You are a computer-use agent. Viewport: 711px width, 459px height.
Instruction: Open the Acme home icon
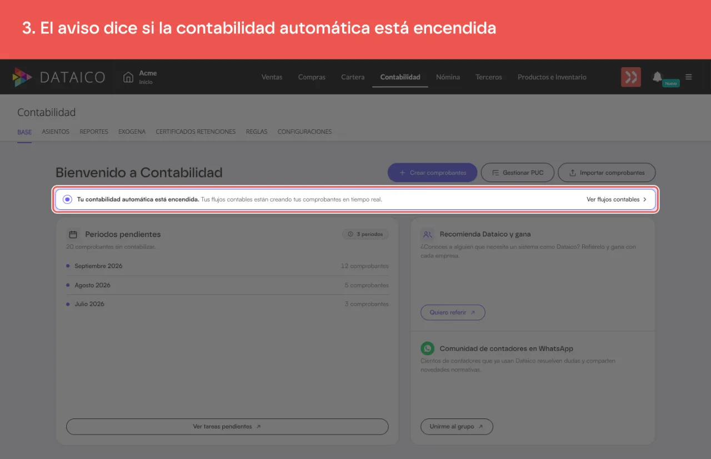click(x=128, y=77)
